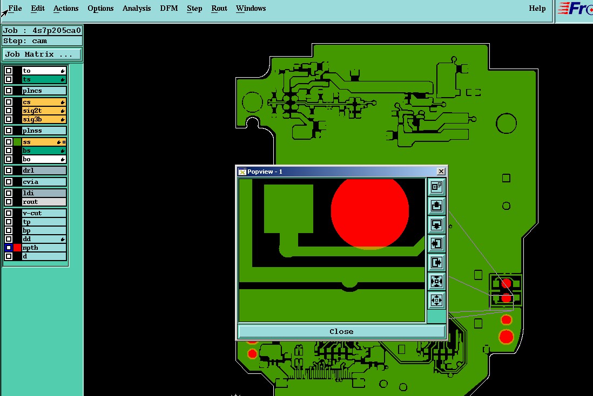Screen dimensions: 593x396
Task: Toggle the display checkbox for layer 'to'
Action: pos(9,71)
